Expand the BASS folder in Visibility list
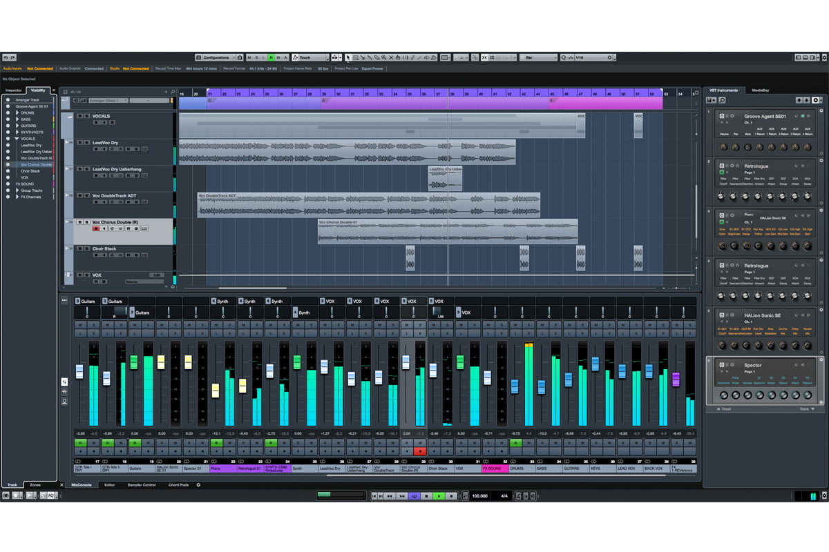Viewport: 829px width, 552px height. pos(17,119)
